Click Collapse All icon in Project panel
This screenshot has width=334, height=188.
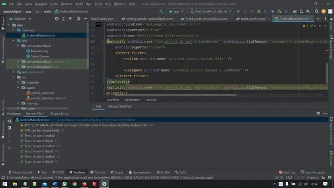point(70,19)
